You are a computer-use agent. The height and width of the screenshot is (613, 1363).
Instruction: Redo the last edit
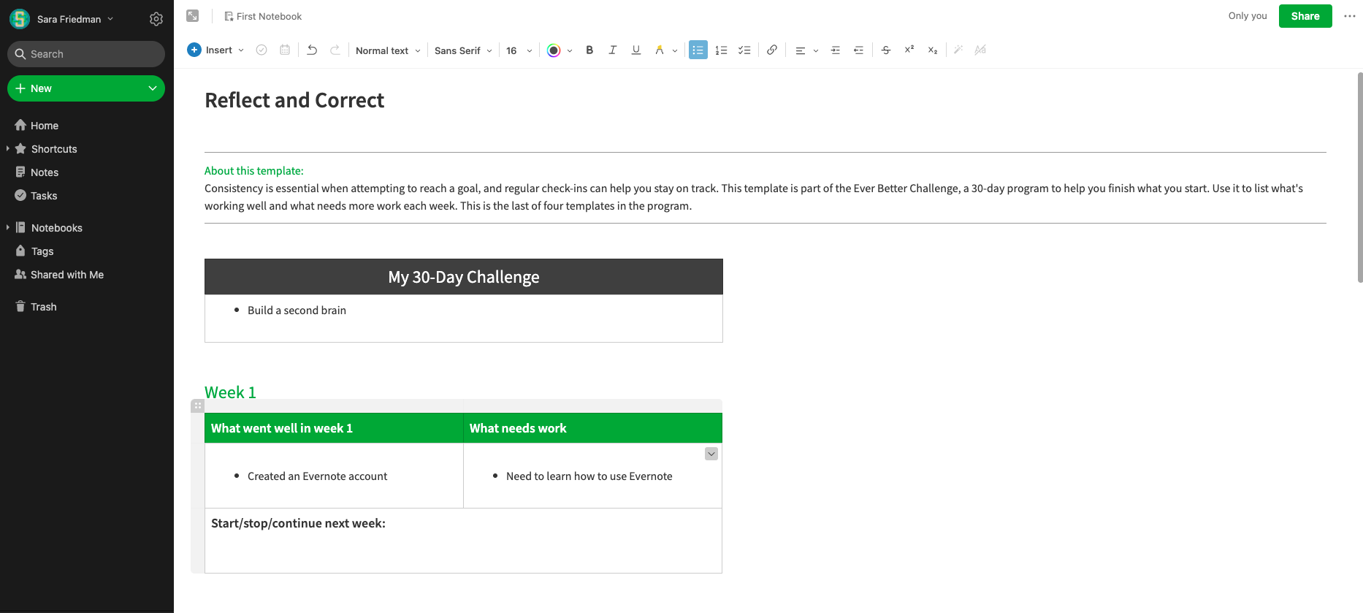click(x=335, y=50)
